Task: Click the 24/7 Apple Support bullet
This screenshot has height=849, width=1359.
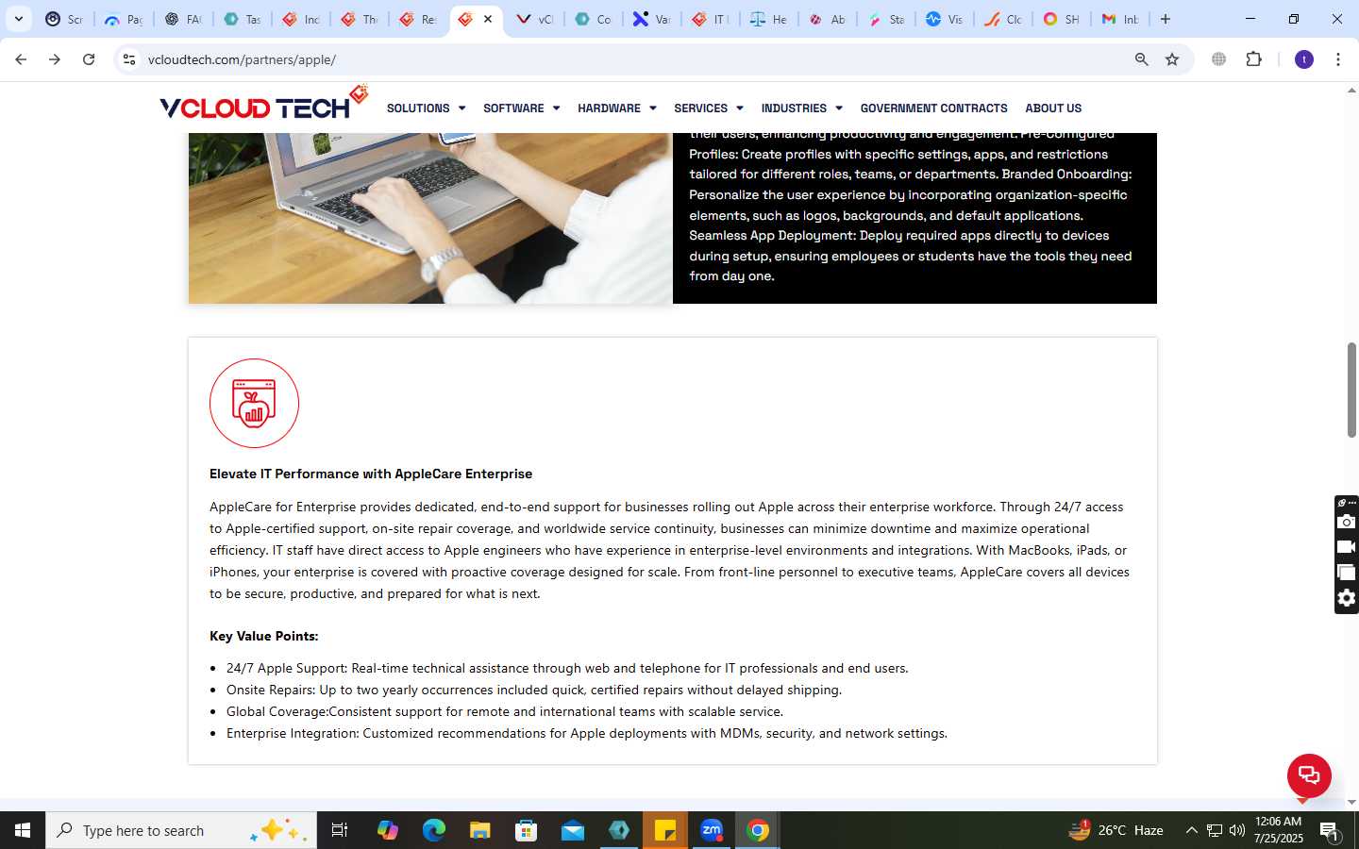Action: pos(567,668)
